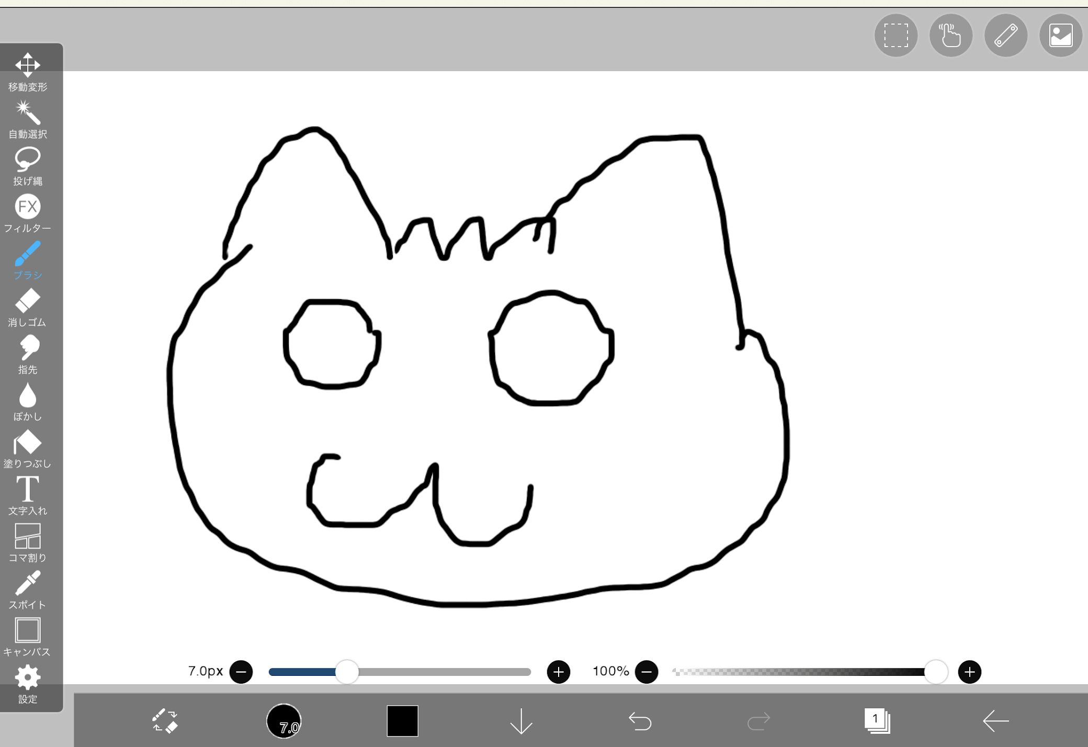Toggle the stabilizer hand-tap button
The height and width of the screenshot is (747, 1088).
951,36
